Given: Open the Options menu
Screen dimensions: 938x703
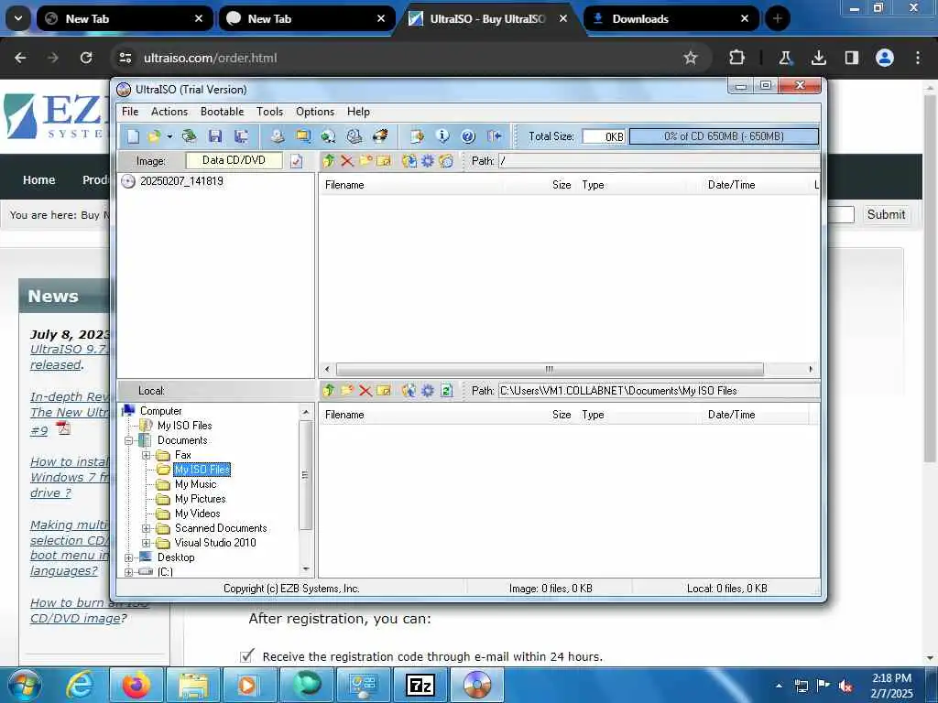Looking at the screenshot, I should click(x=315, y=112).
